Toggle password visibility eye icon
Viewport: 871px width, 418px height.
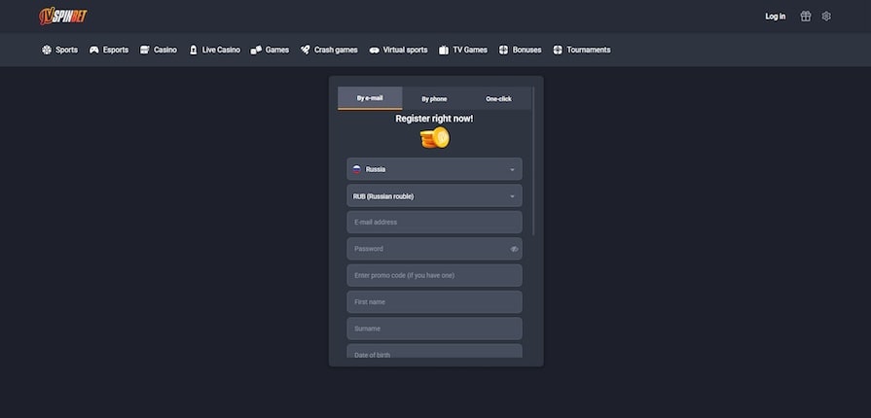(514, 249)
